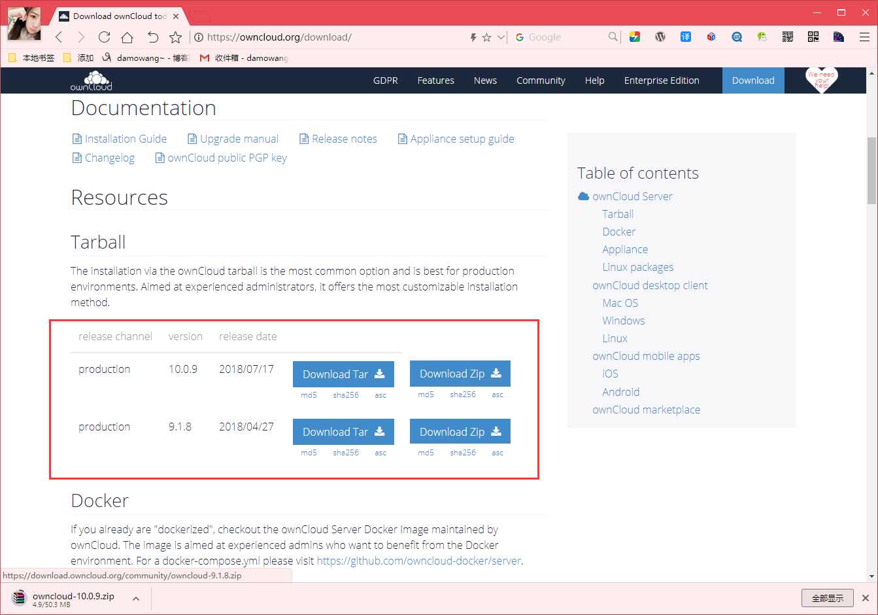Open the damowang blog bookmark

146,58
